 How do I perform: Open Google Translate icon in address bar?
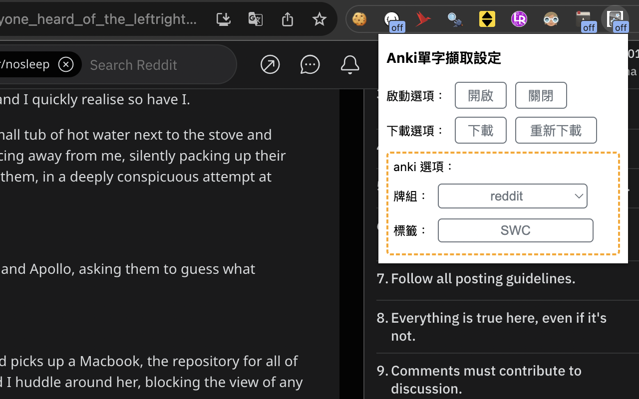tap(256, 19)
